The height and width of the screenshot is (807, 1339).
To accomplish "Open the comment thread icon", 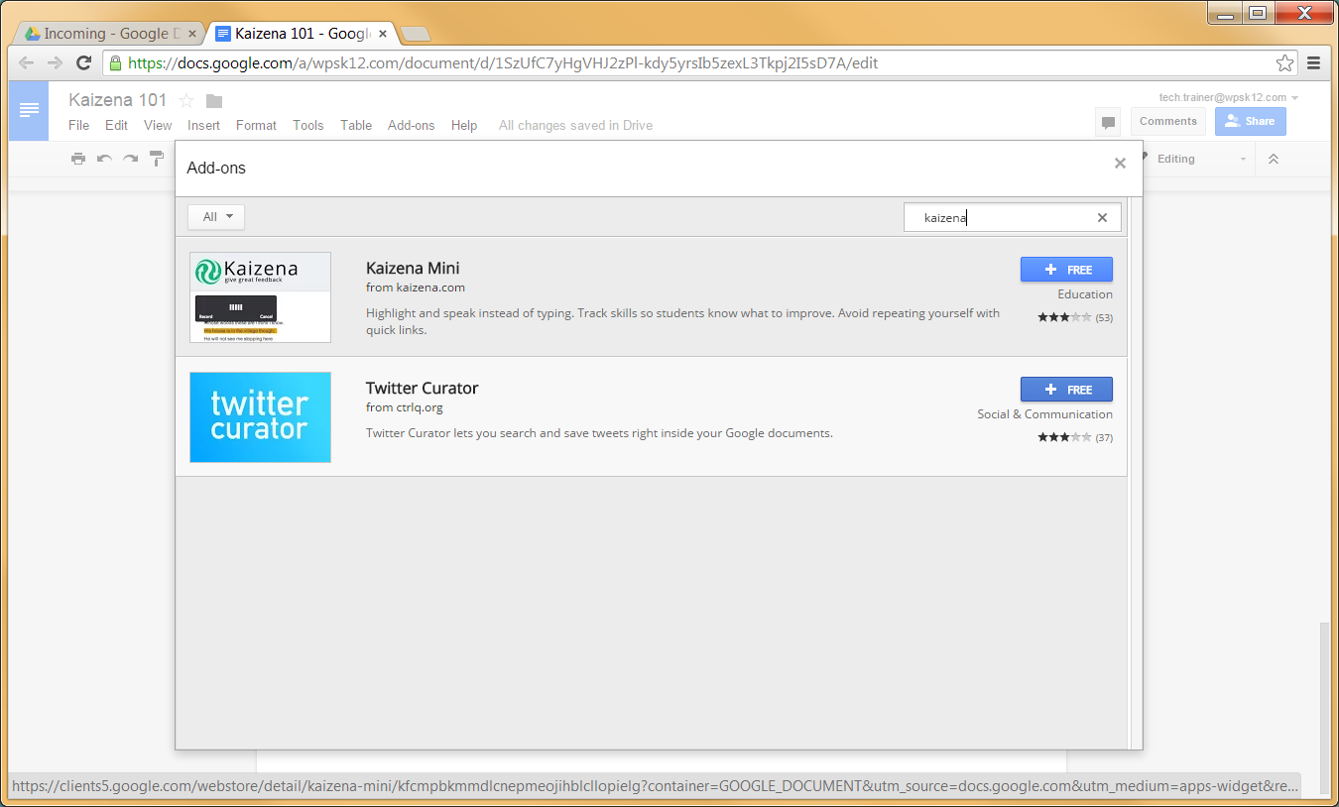I will [x=1109, y=122].
